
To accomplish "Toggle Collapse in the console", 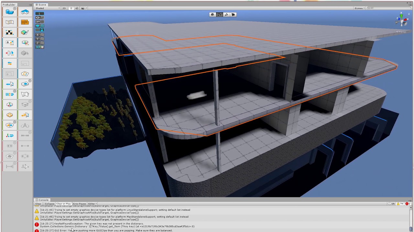I will coord(49,204).
